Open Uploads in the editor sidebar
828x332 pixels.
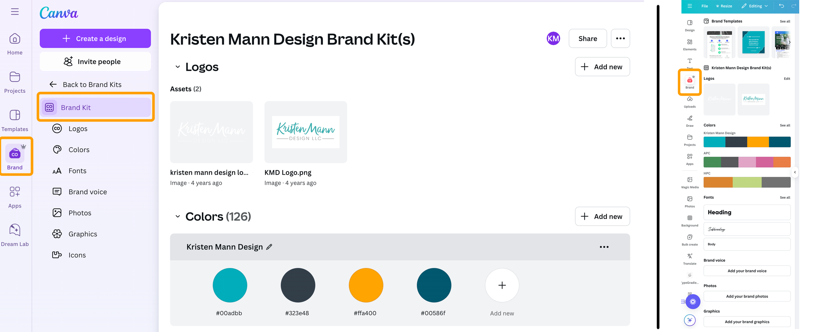pos(690,102)
